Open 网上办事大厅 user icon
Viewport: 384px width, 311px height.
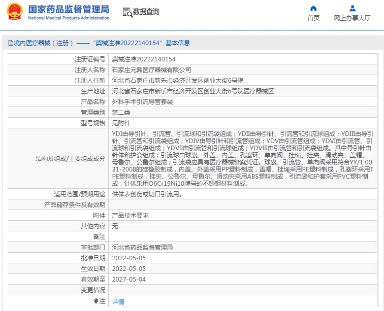[x=352, y=9]
